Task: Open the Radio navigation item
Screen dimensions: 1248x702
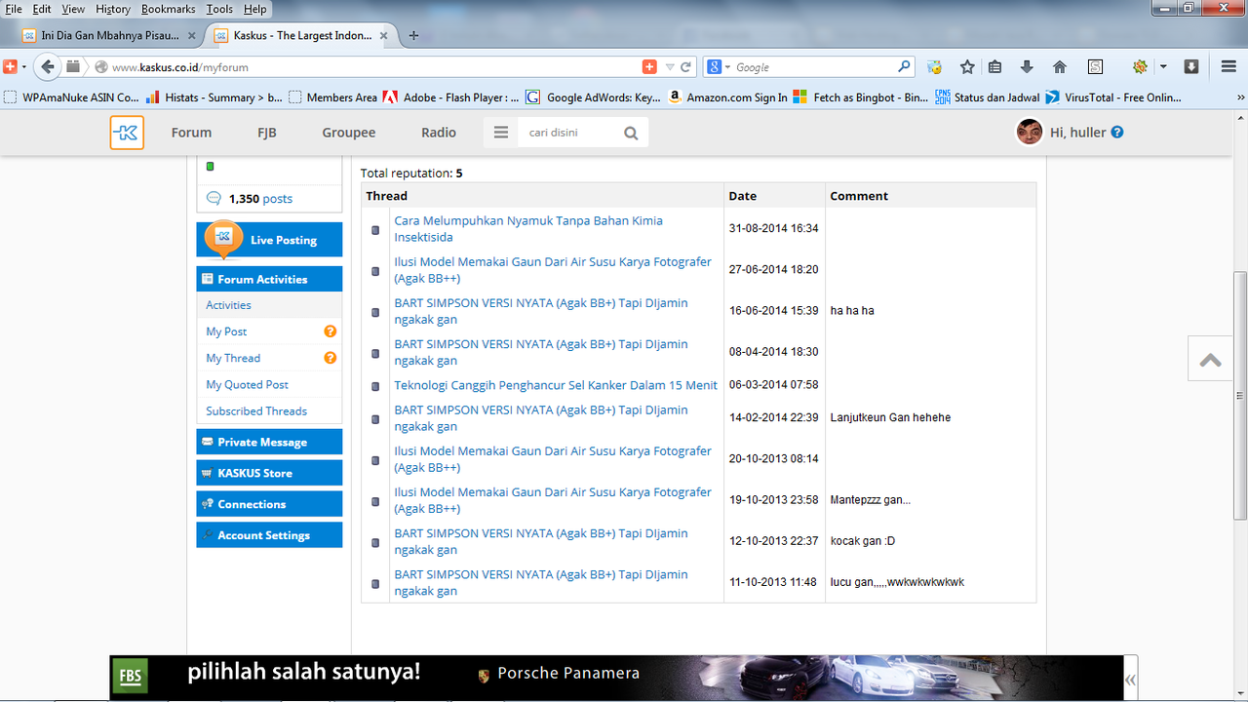Action: click(x=439, y=133)
